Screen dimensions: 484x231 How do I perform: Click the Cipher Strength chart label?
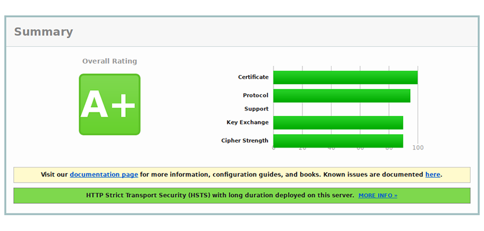click(x=245, y=141)
